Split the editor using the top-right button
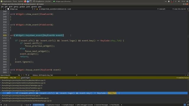The width and height of the screenshot is (189, 106). pos(188,9)
